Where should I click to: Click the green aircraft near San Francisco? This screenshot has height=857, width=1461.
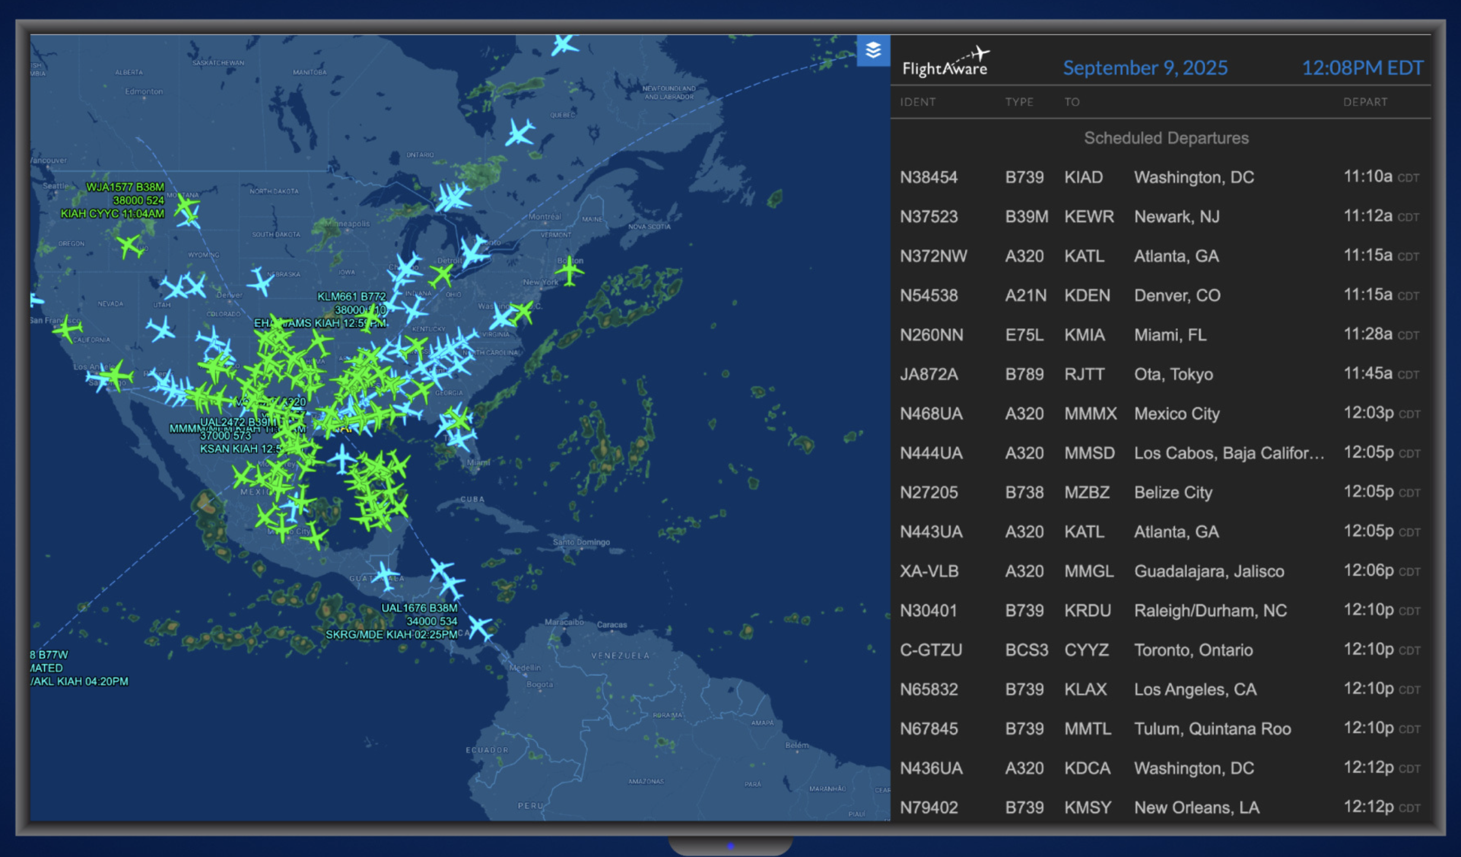[x=68, y=328]
